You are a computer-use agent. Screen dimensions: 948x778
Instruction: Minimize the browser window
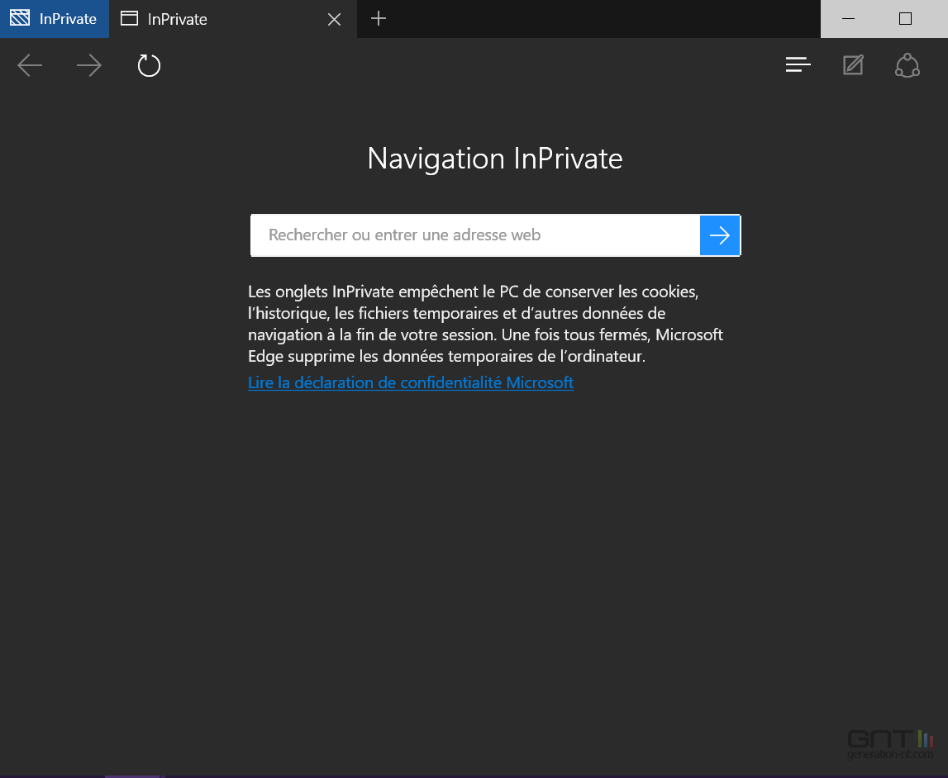point(848,19)
